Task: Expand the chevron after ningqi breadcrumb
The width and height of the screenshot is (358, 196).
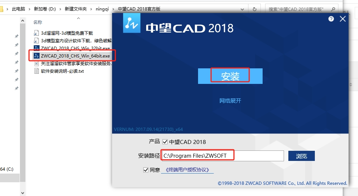Action: (x=113, y=9)
